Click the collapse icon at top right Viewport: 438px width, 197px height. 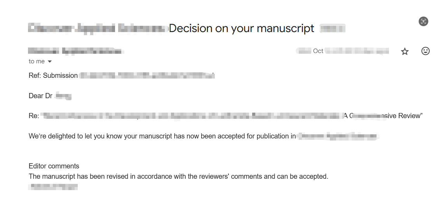(423, 21)
